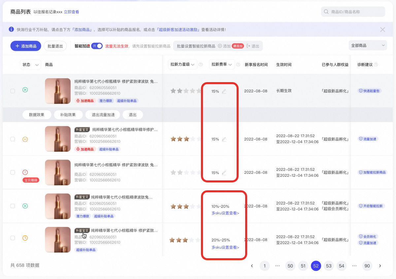Open 多sku设置查看 in the 20%~25% row
This screenshot has height=279, width=396.
[225, 247]
